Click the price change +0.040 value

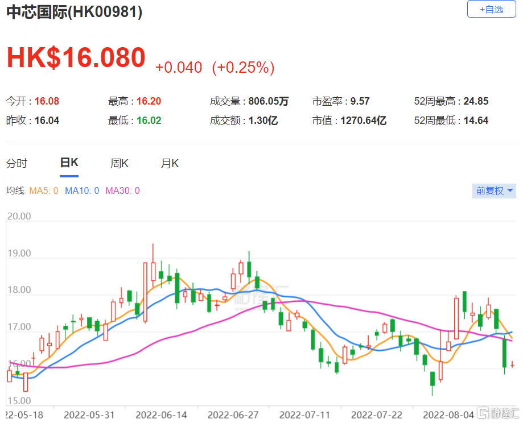(x=179, y=67)
